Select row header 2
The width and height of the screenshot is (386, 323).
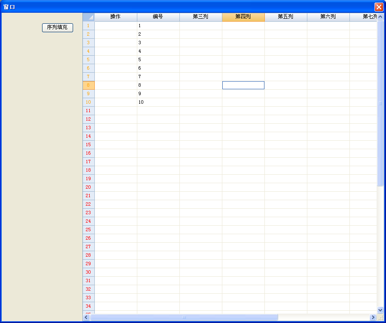tap(88, 34)
